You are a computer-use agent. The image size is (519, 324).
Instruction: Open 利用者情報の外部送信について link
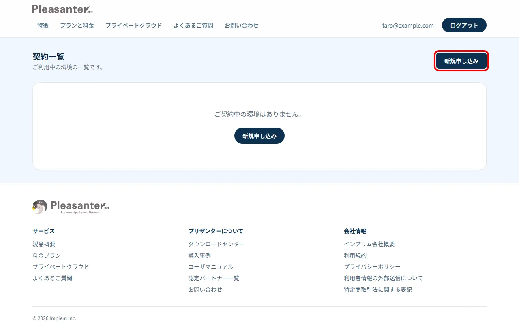(384, 278)
